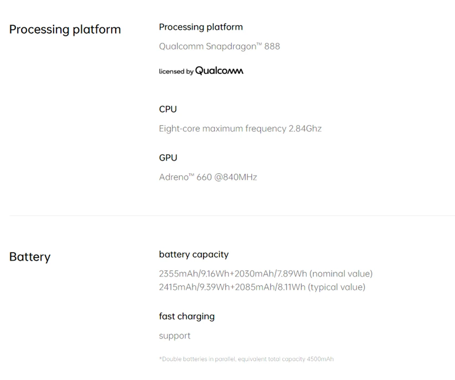This screenshot has height=380, width=455.
Task: Click the large "Battery" section title
Action: [x=30, y=257]
